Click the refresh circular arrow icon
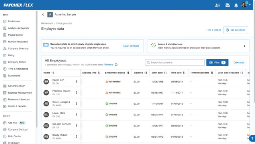Viewport: 255px width, 144px height. [x=116, y=65]
